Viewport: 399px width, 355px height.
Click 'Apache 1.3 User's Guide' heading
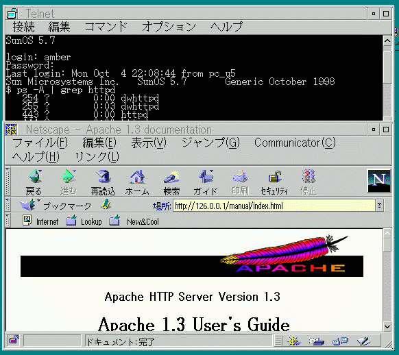pyautogui.click(x=193, y=324)
